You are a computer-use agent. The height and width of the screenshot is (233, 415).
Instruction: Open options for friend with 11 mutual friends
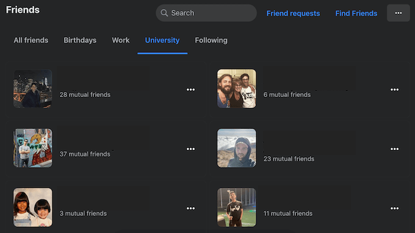[x=394, y=209]
